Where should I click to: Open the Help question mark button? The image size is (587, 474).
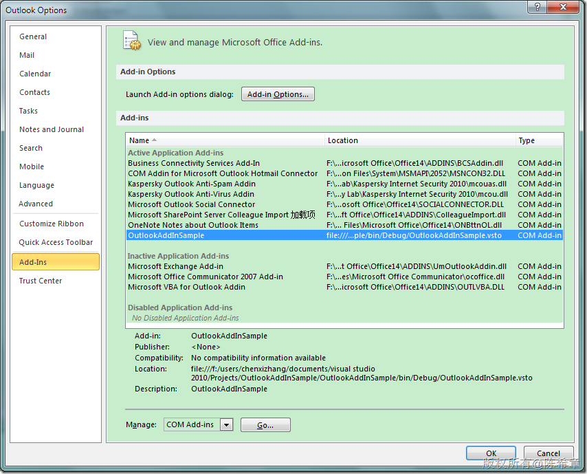tap(538, 7)
